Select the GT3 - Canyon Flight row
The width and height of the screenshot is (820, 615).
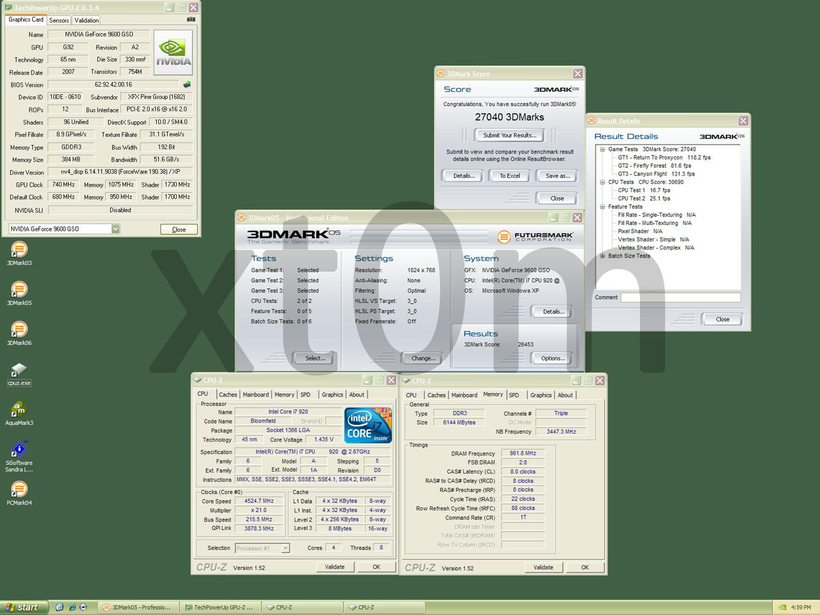(656, 174)
